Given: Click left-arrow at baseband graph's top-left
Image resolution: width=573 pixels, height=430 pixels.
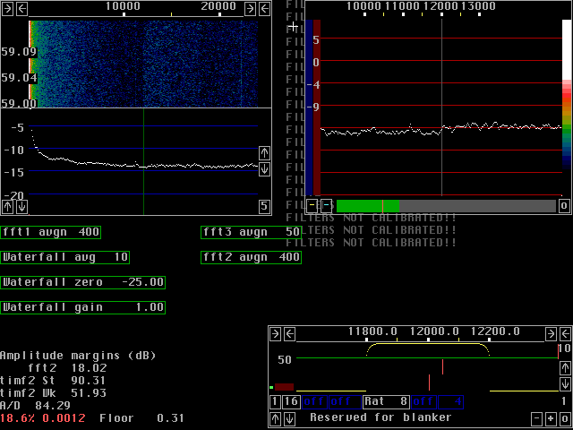Looking at the screenshot, I should pyautogui.click(x=290, y=334).
